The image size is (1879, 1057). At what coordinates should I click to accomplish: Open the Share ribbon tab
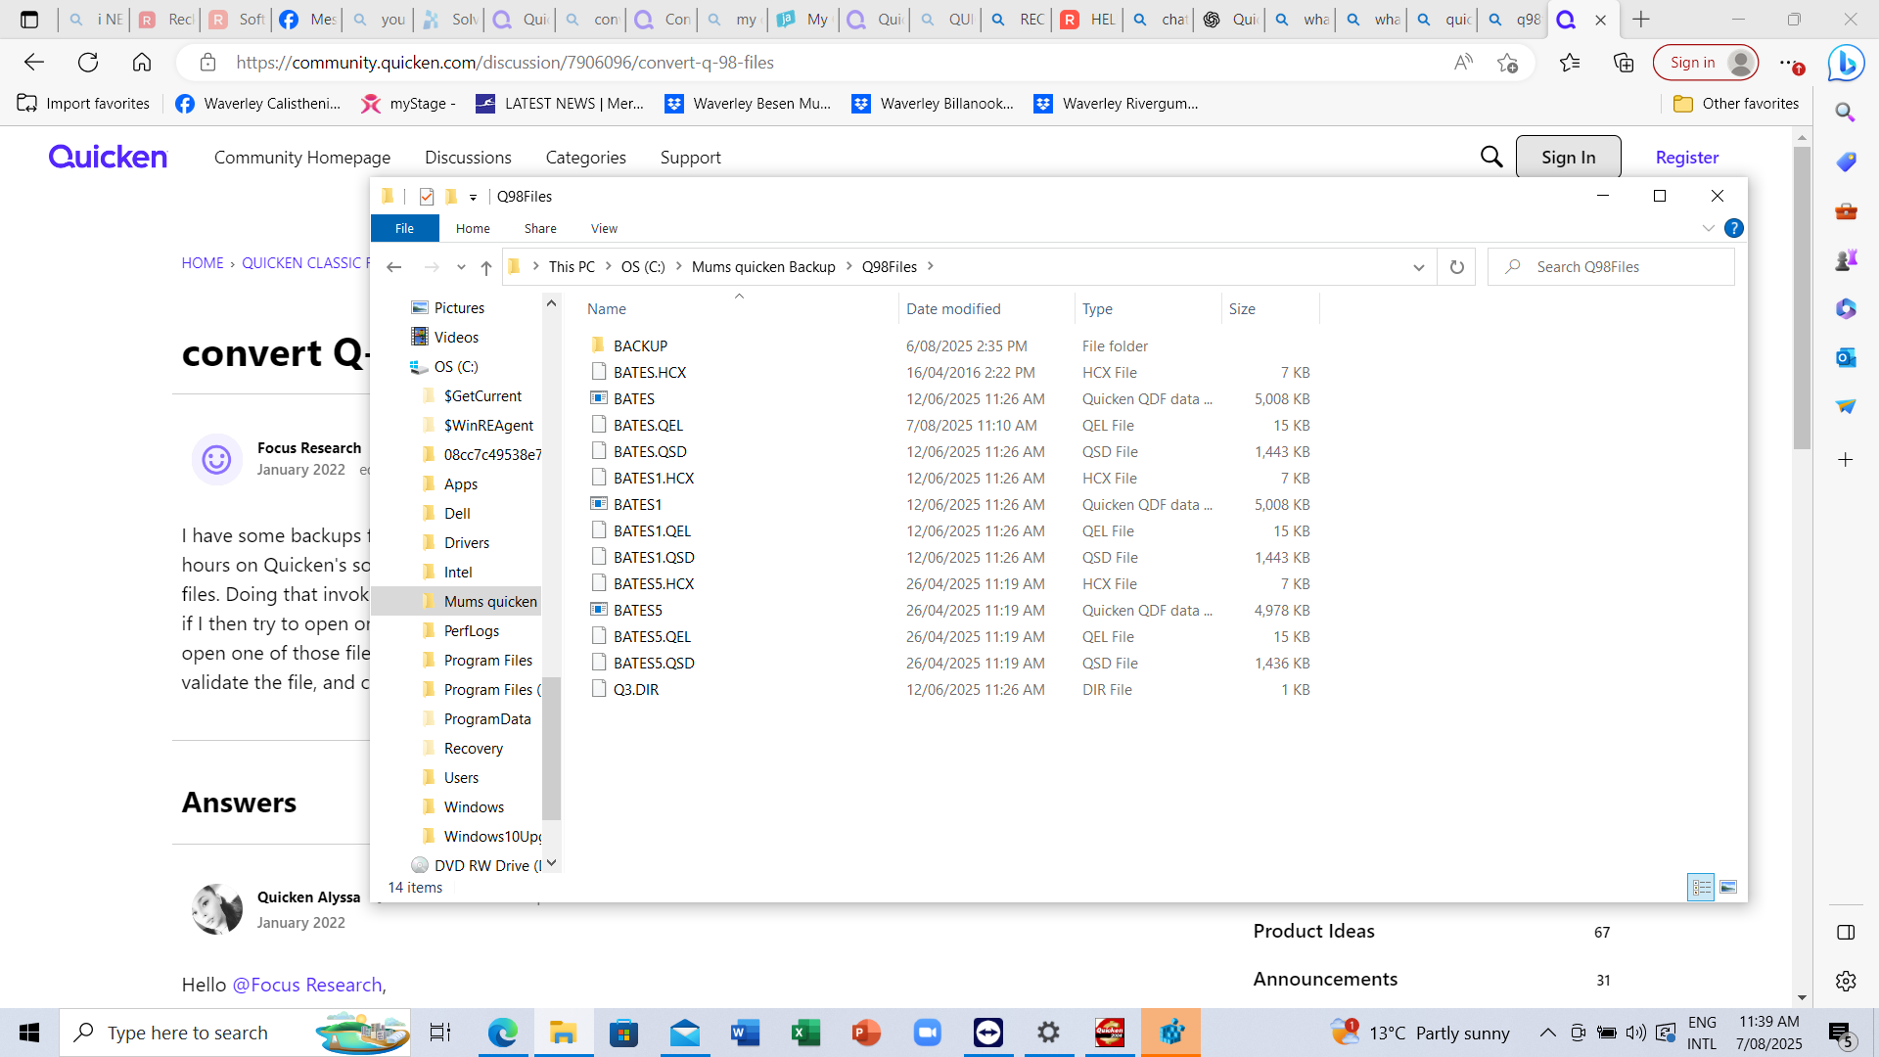coord(540,228)
